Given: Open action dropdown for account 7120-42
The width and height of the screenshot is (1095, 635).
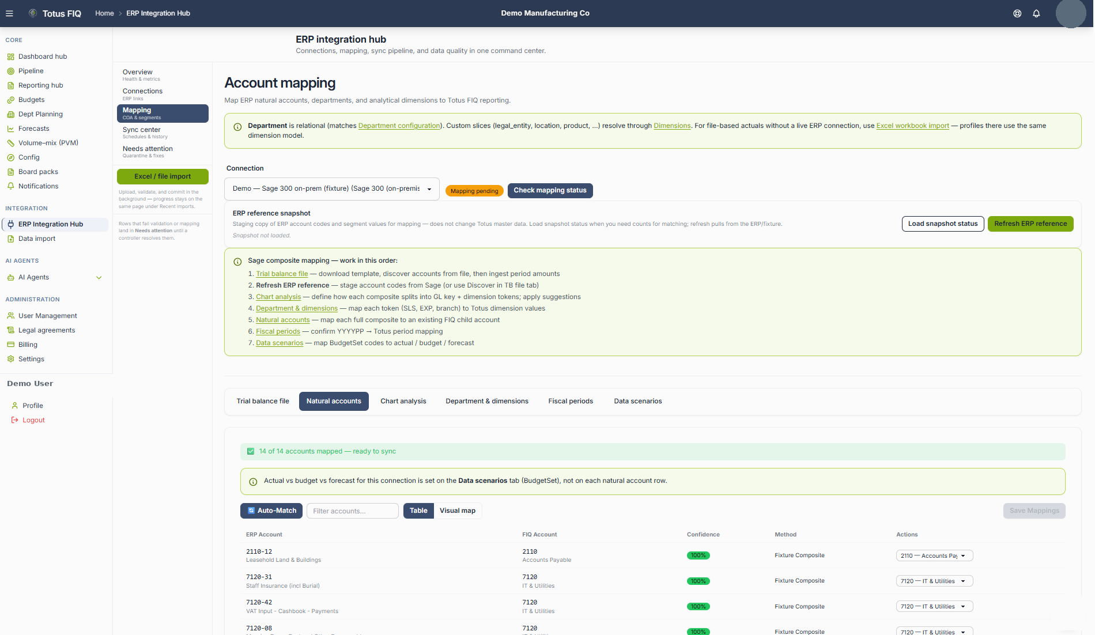Looking at the screenshot, I should pyautogui.click(x=934, y=607).
